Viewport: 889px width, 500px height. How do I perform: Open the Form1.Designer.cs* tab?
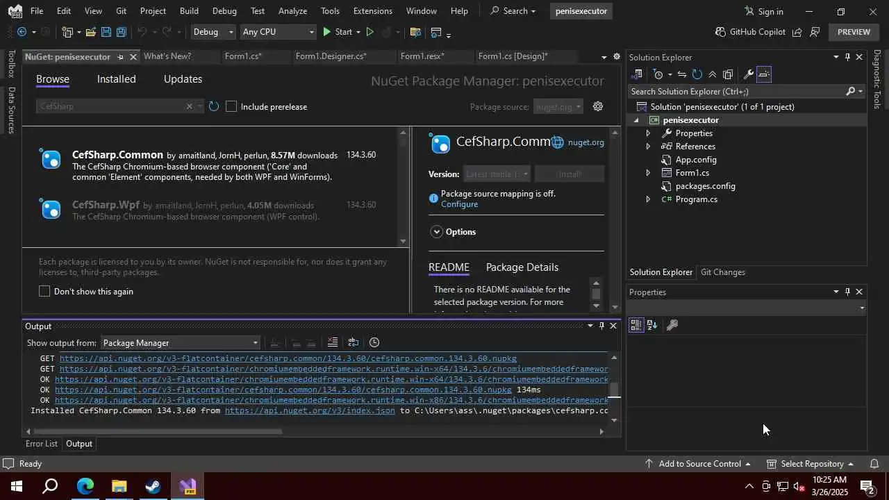pos(331,56)
